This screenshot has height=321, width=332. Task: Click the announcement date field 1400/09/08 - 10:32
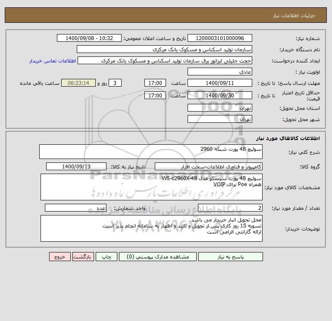click(x=89, y=38)
